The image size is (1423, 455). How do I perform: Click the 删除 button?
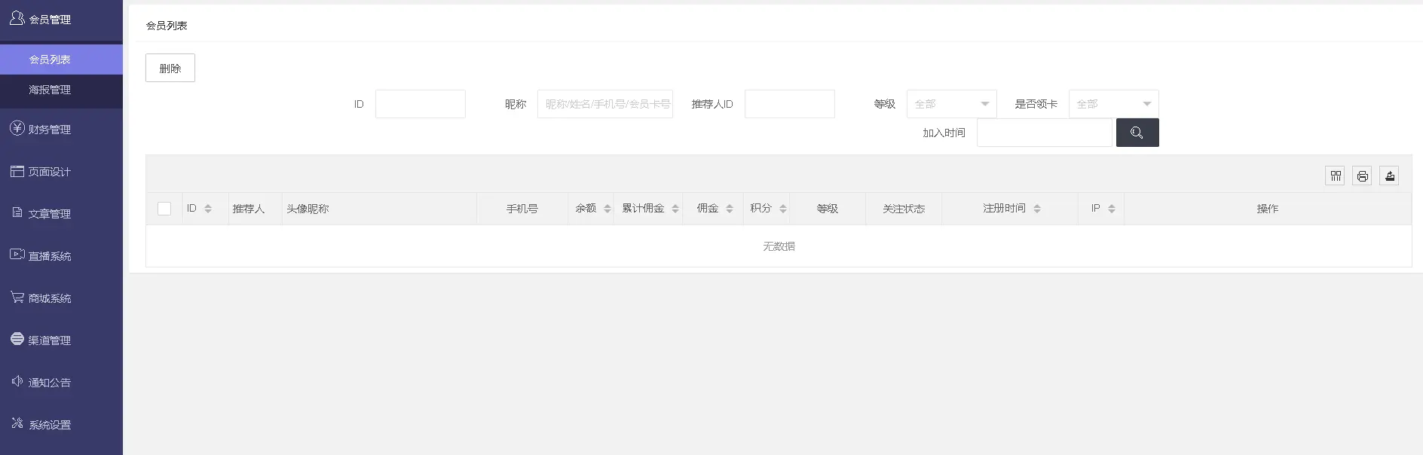click(170, 68)
